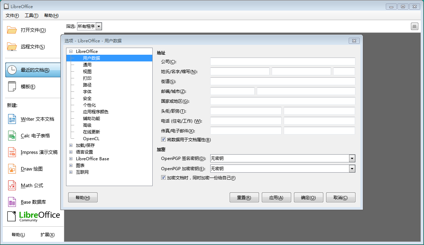This screenshot has width=424, height=245.
Task: Open the OpenPGP 签名密钥 dropdown
Action: pos(352,159)
